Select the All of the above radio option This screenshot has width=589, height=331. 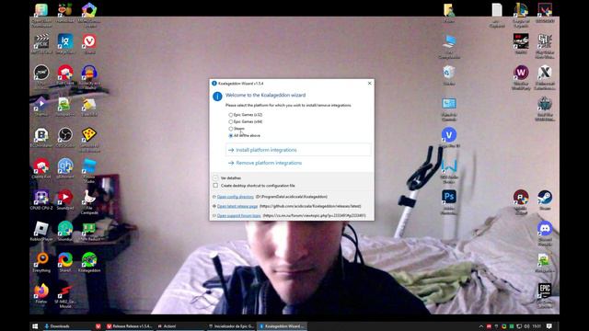click(231, 135)
